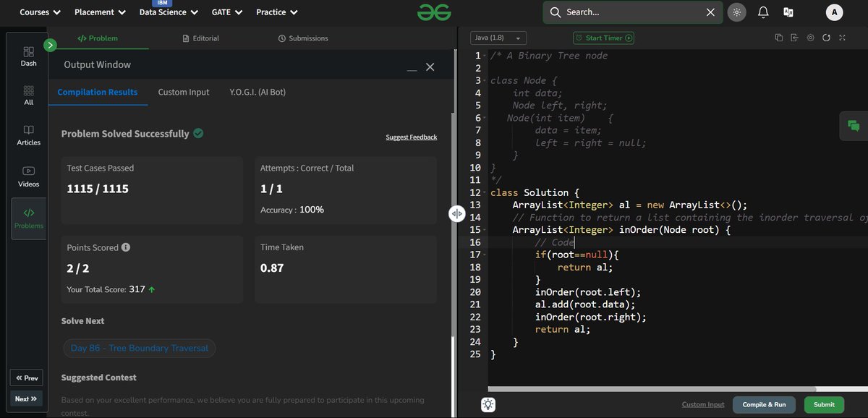Open Dash in the sidebar
This screenshot has width=868, height=418.
point(29,56)
